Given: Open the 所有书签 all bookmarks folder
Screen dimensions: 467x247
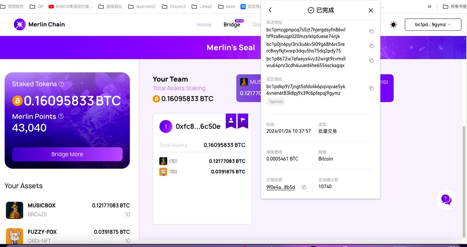Looking at the screenshot, I should pos(455,7).
